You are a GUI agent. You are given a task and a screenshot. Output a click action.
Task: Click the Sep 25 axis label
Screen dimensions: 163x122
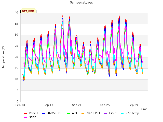tap(105, 105)
